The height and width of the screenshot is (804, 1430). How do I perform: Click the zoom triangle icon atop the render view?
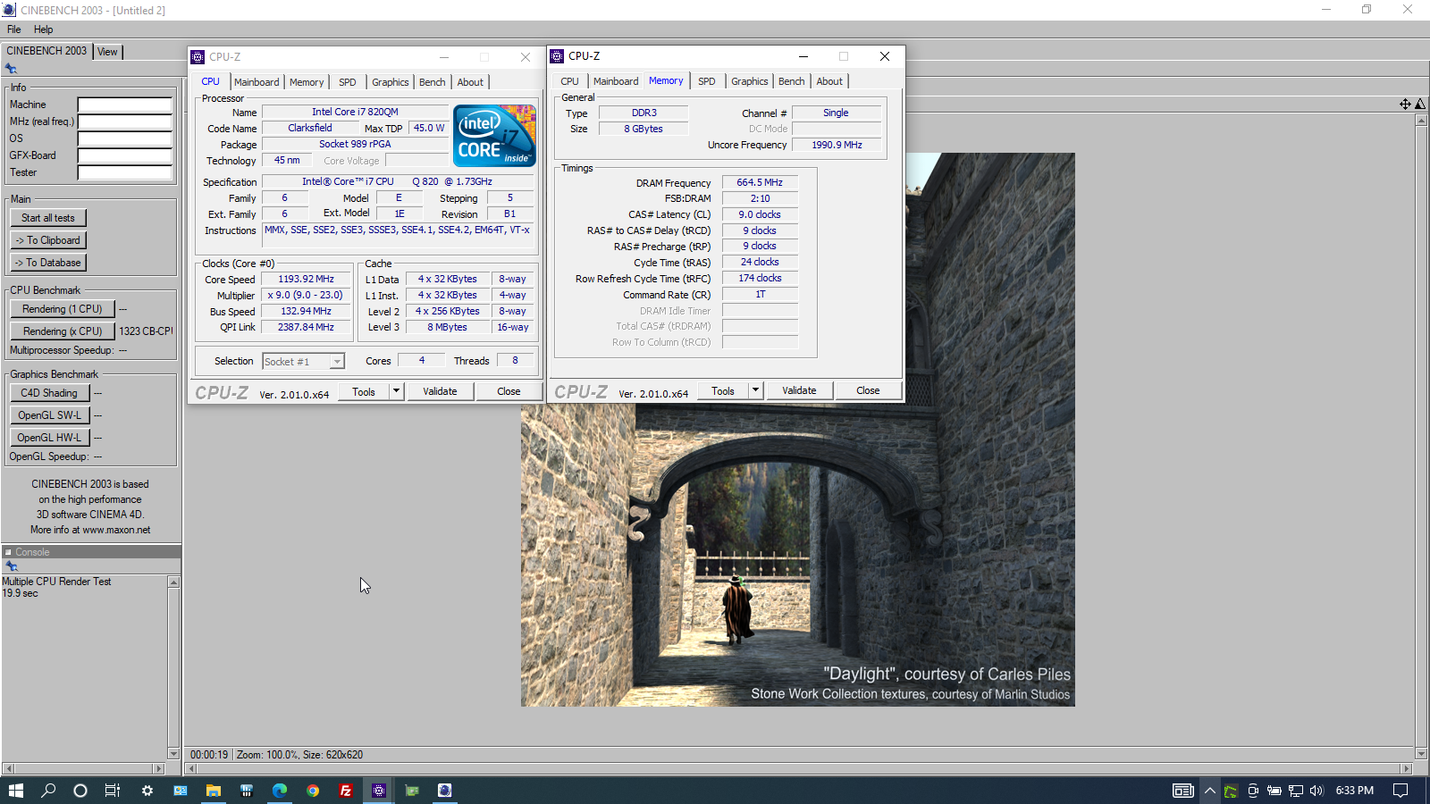[x=1420, y=105]
